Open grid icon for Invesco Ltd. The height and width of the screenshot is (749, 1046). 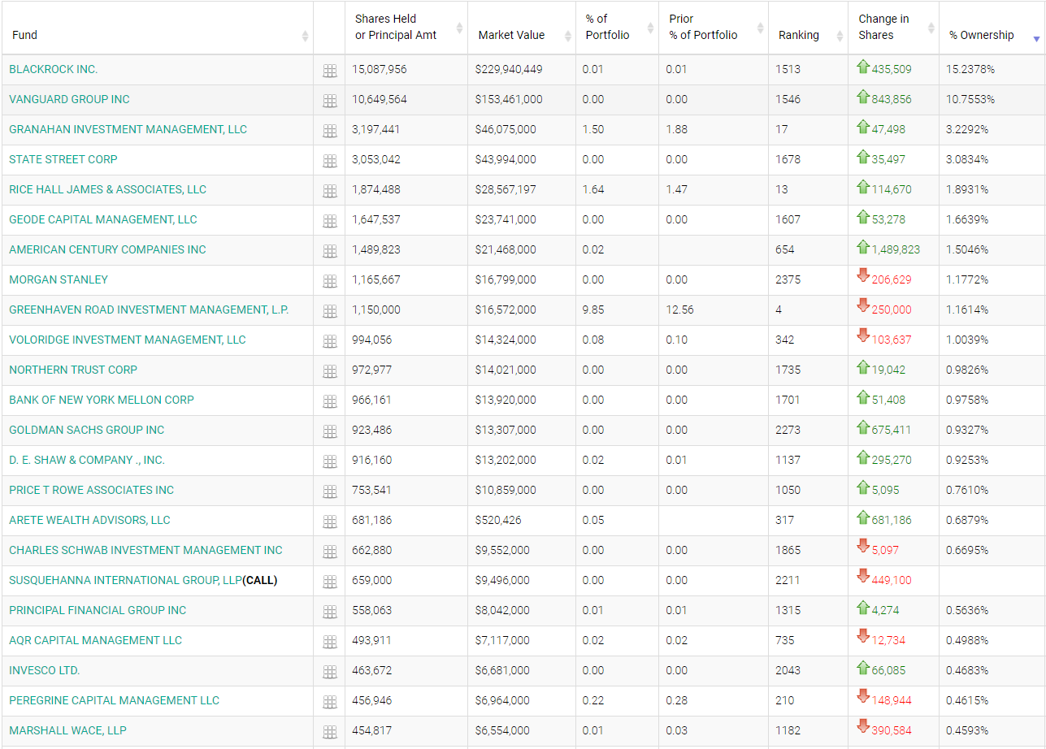tap(329, 673)
